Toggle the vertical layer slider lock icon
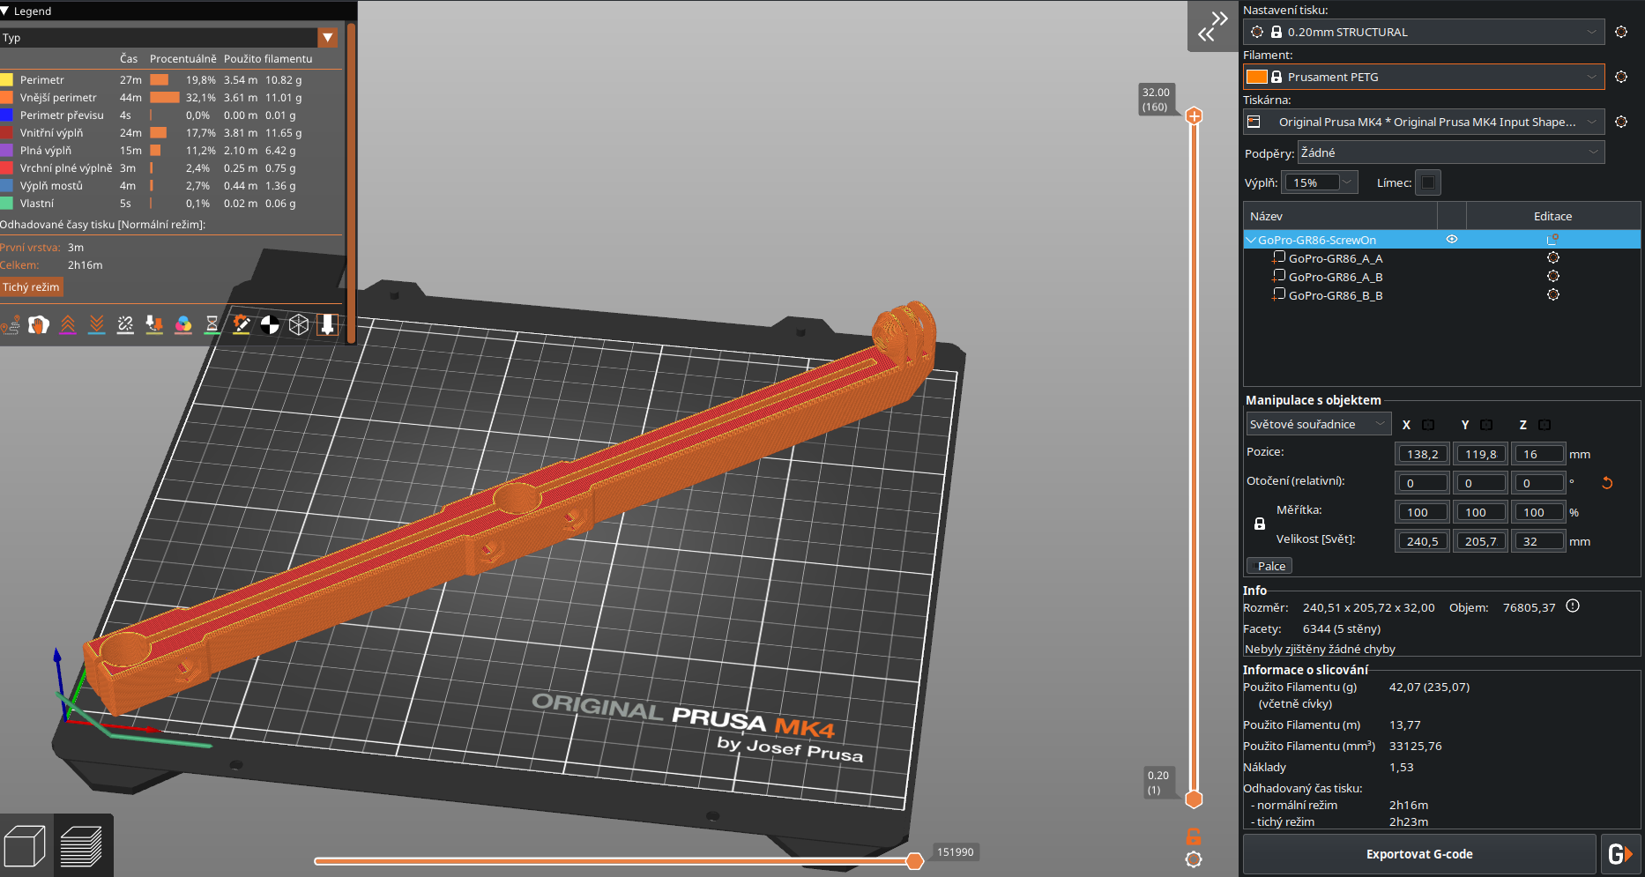1645x877 pixels. tap(1194, 836)
